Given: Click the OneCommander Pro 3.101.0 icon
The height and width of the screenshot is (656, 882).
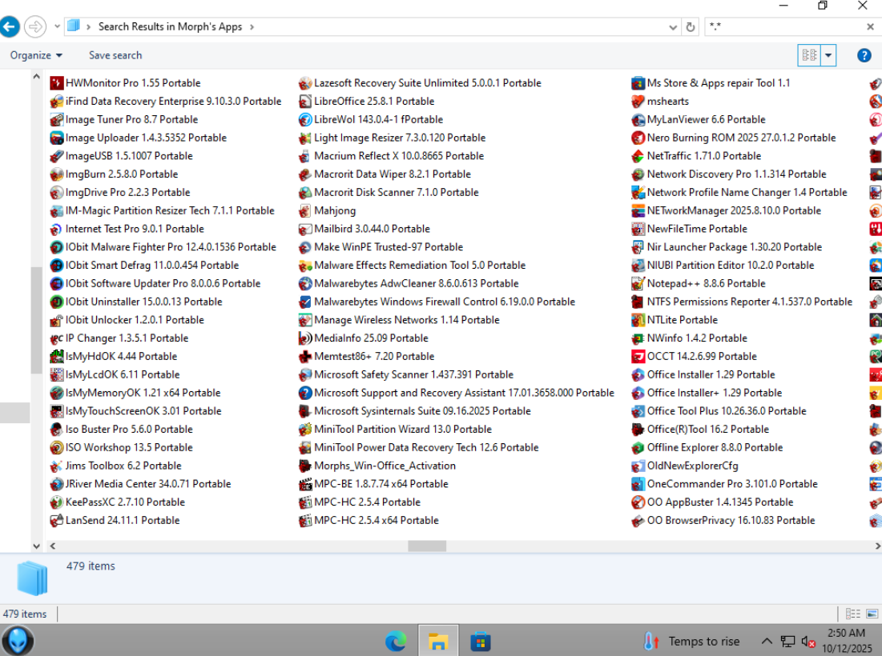Looking at the screenshot, I should coord(638,483).
